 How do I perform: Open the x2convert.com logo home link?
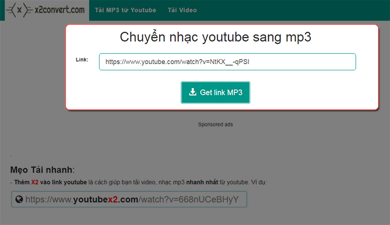[47, 10]
